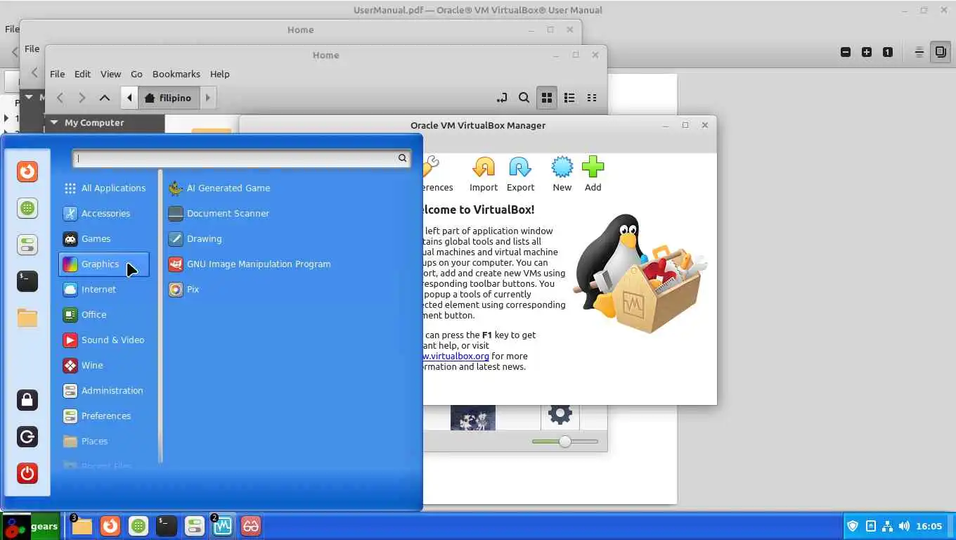Open Bookmarks menu in Home file manager
Screen dimensions: 956x540
(x=176, y=74)
